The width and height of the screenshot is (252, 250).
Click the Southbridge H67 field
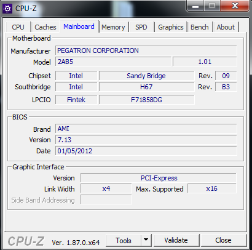pyautogui.click(x=146, y=87)
